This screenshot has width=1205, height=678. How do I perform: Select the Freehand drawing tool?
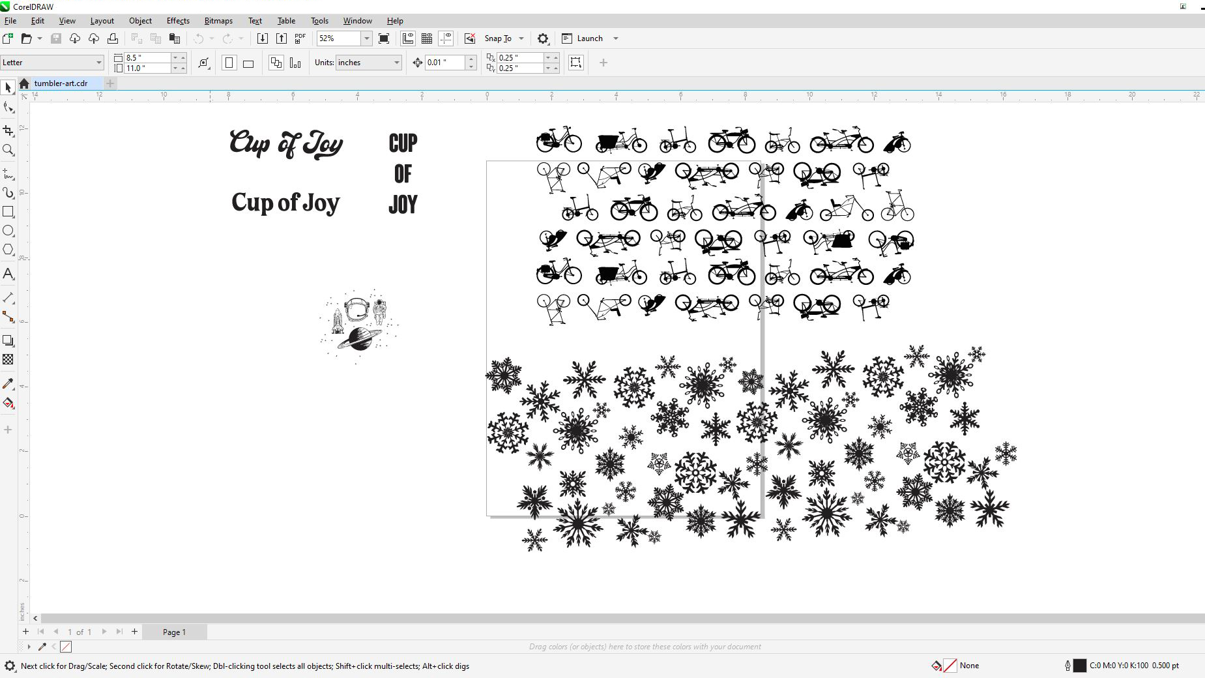8,174
